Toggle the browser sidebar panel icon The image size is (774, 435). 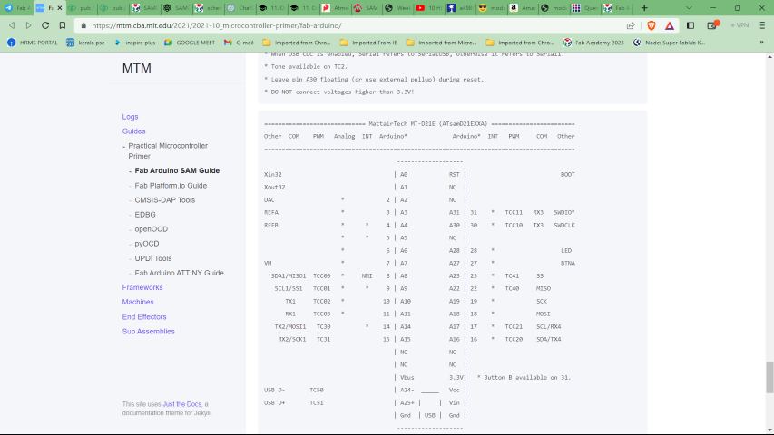pos(691,25)
